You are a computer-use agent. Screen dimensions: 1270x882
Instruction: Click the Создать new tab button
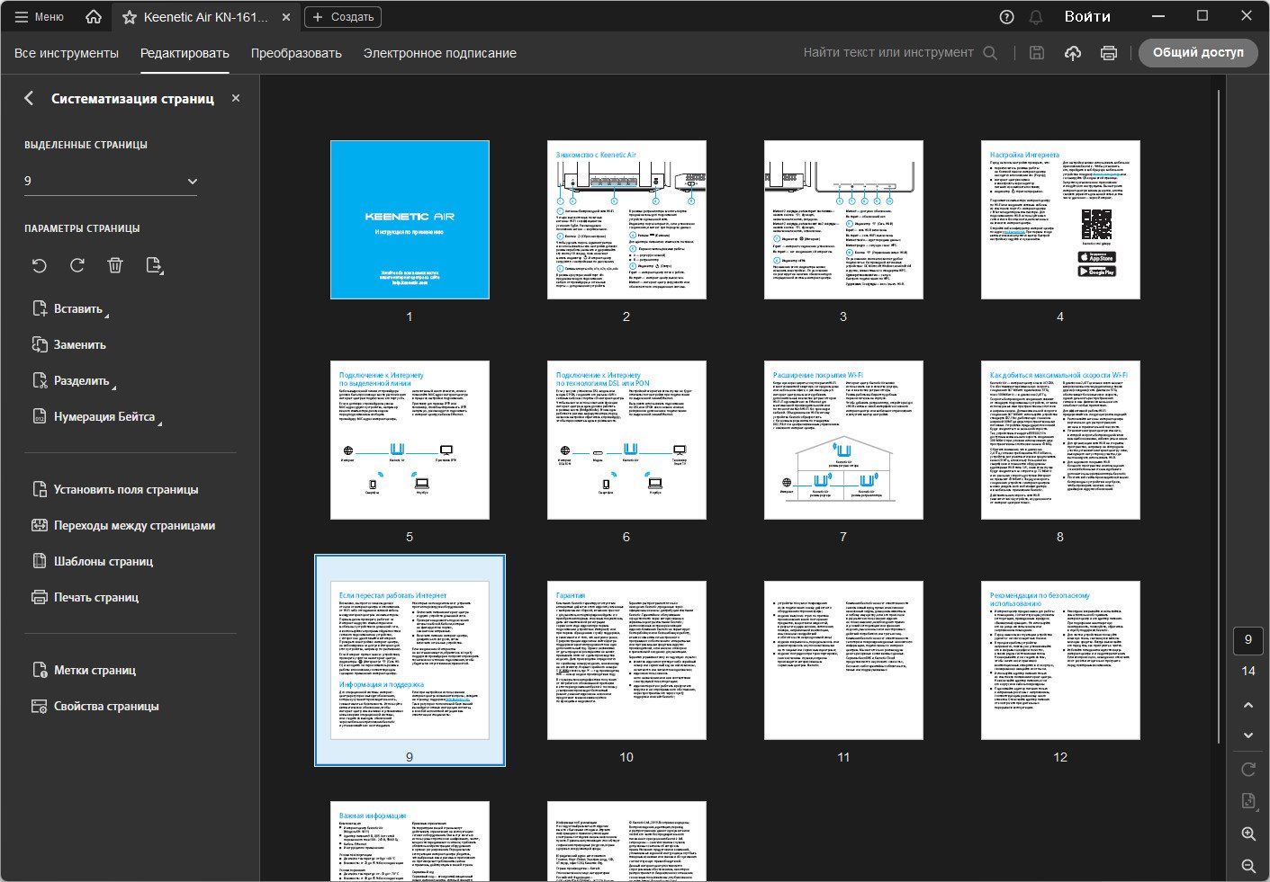[x=343, y=17]
